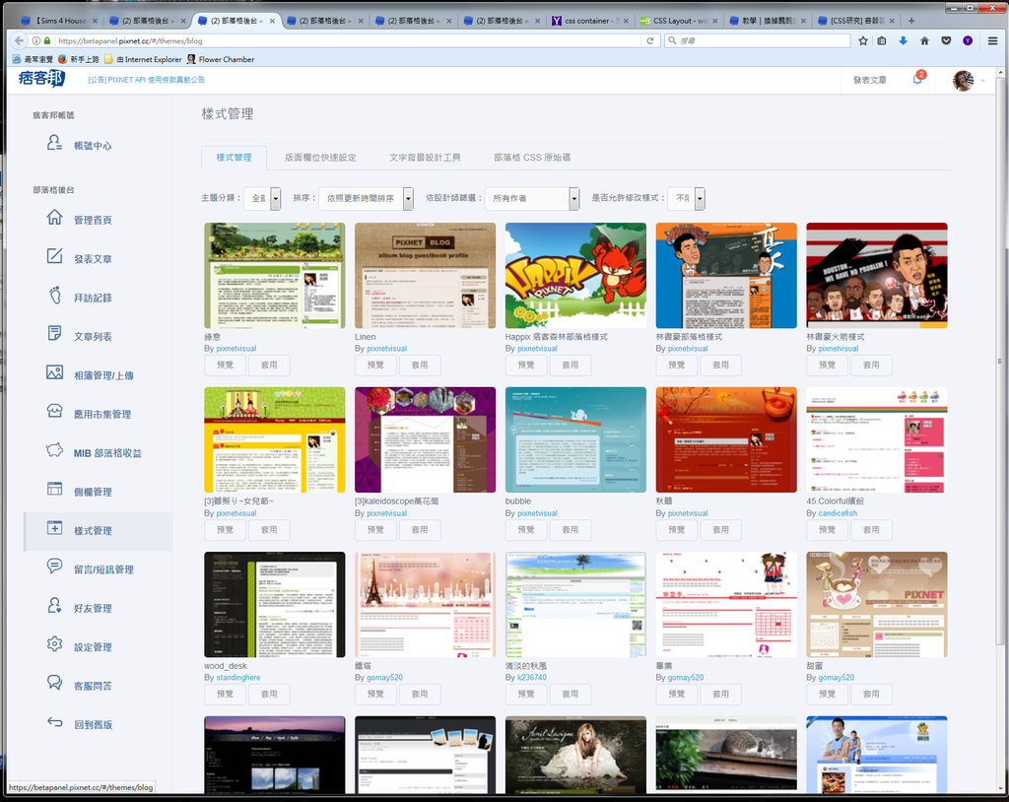Go to browser home page icon
1009x802 pixels.
point(924,40)
